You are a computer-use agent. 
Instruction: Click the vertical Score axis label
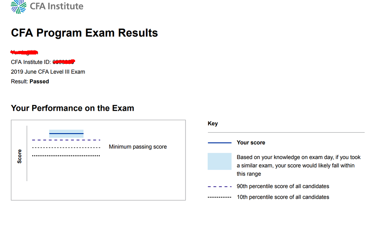(x=19, y=156)
